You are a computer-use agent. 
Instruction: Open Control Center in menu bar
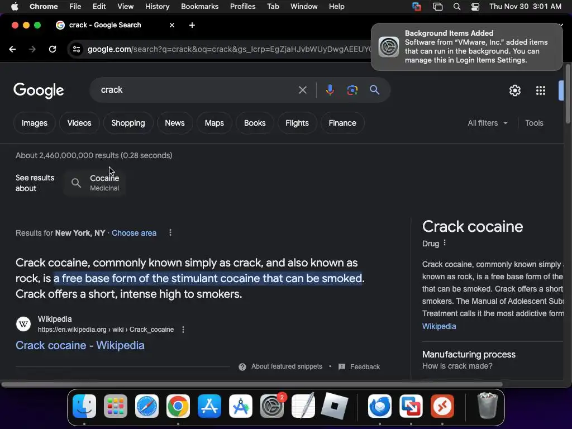pyautogui.click(x=475, y=7)
